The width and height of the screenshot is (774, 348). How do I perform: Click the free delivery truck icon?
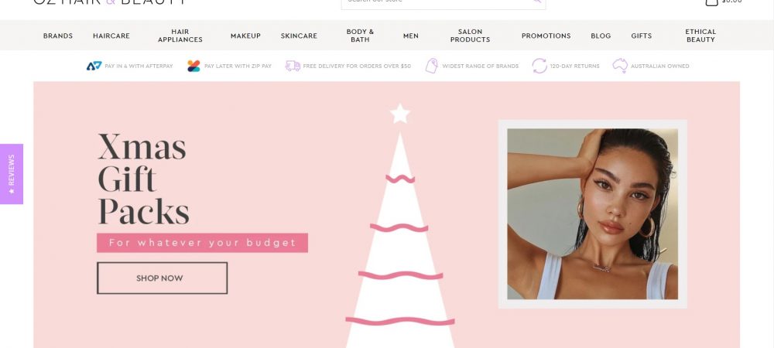(293, 66)
